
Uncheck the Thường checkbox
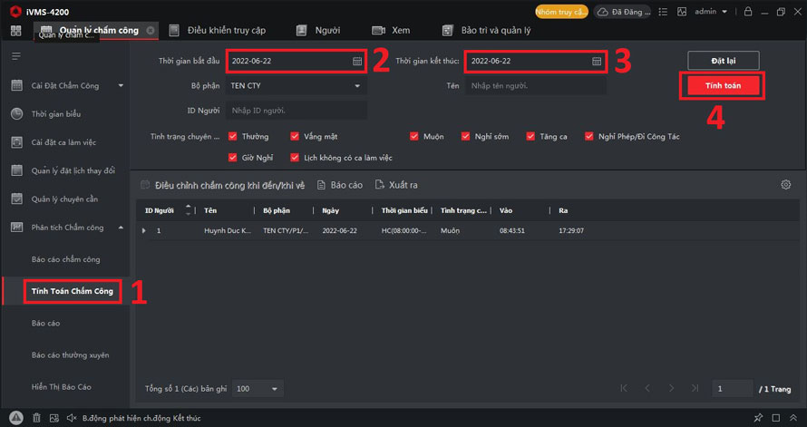233,136
